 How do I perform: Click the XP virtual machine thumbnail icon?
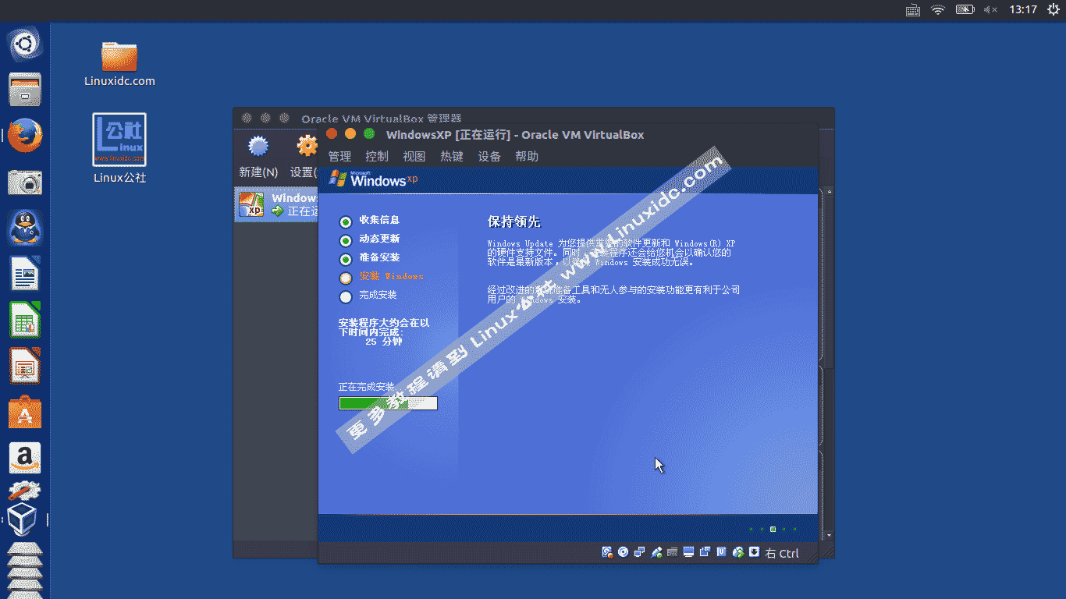pyautogui.click(x=251, y=204)
